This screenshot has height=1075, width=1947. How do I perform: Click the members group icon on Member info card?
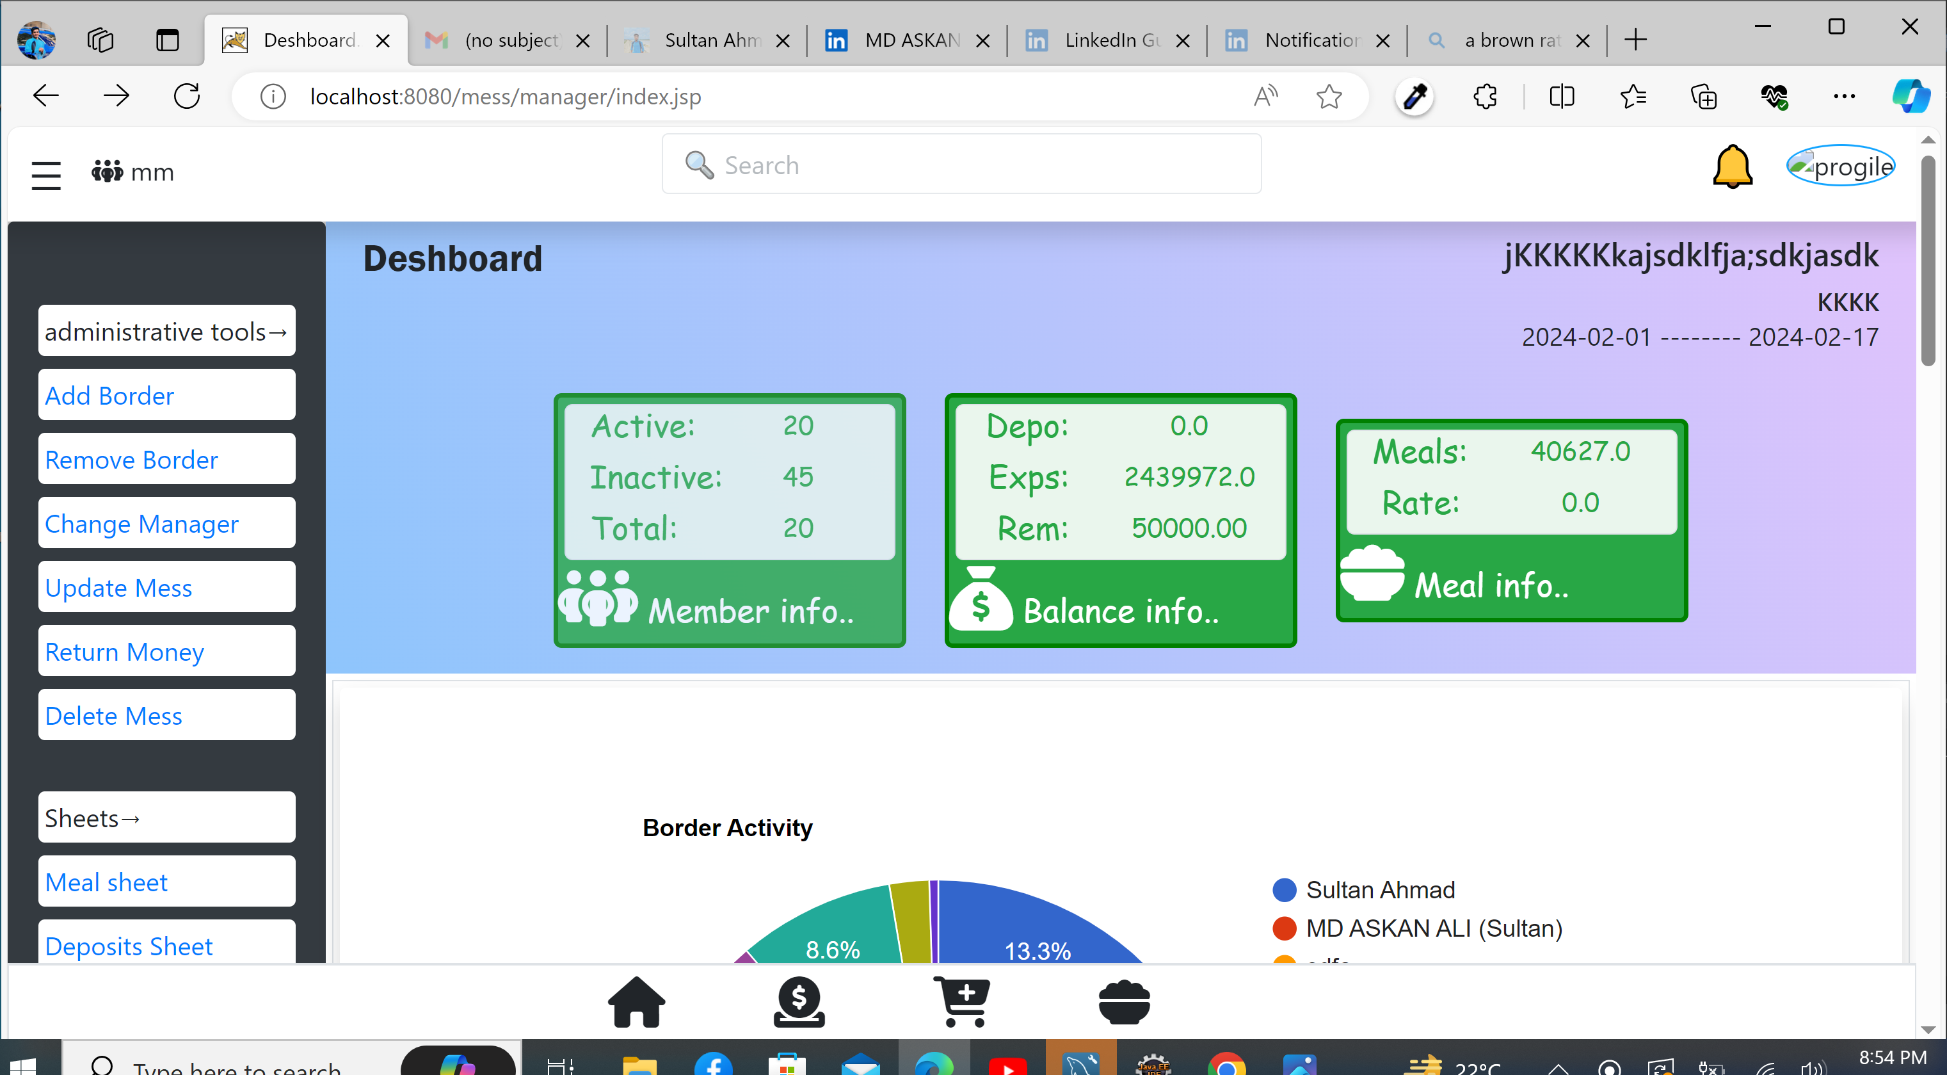(x=598, y=597)
